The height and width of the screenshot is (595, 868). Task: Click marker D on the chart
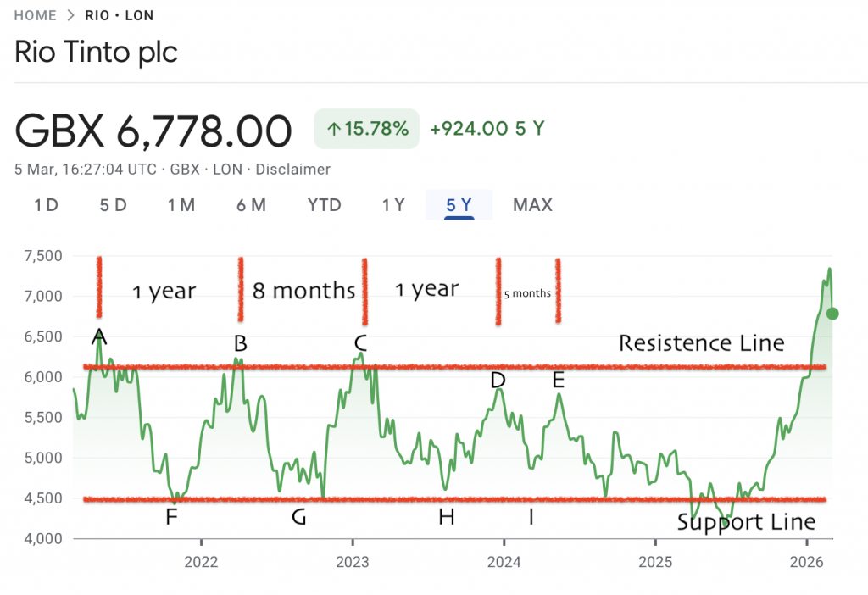pyautogui.click(x=498, y=381)
